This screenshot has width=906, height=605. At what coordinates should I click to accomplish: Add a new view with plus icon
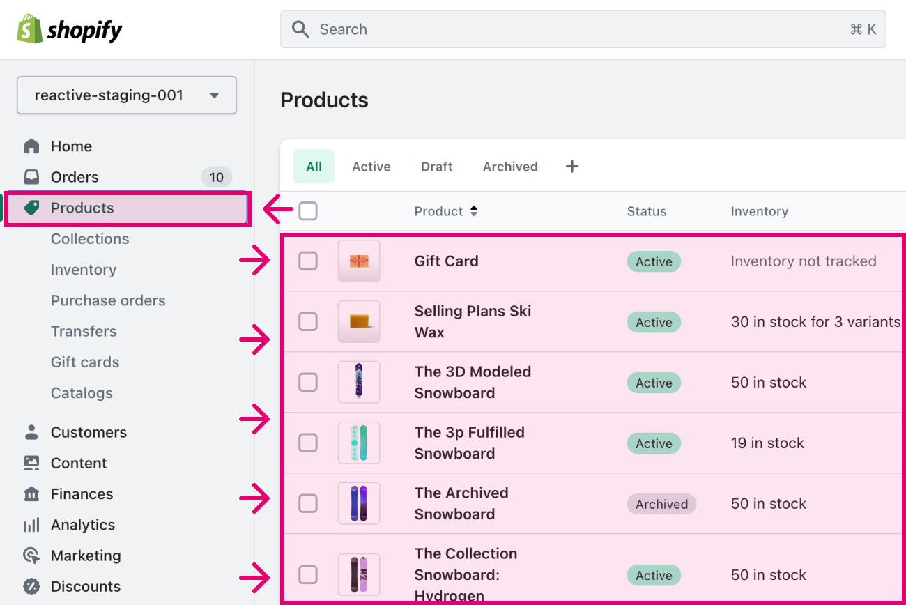[x=571, y=167]
